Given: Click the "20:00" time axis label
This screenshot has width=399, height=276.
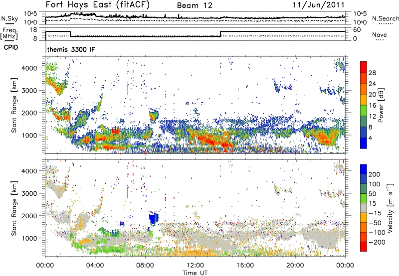Looking at the screenshot, I should pos(295,266).
